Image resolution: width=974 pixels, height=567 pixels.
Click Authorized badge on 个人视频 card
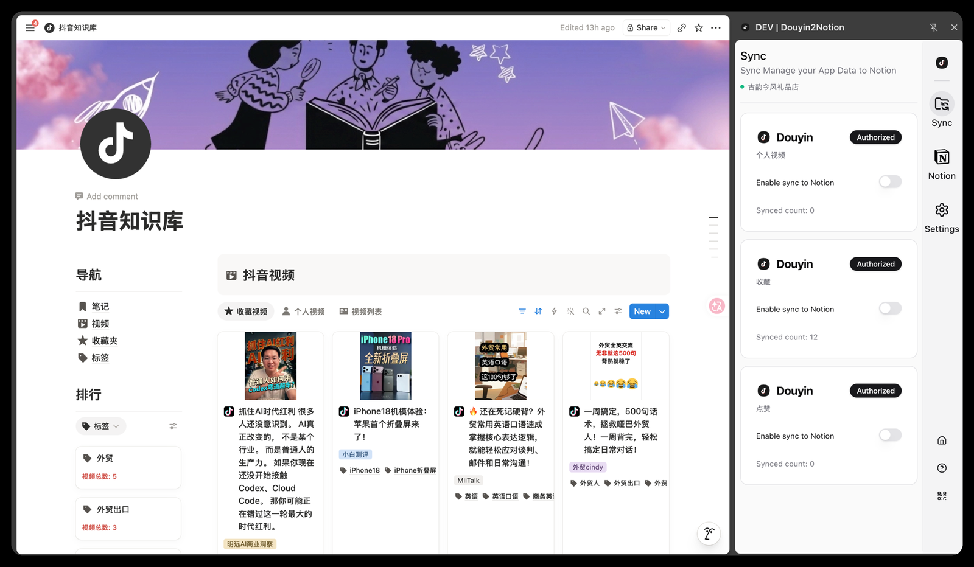point(875,137)
